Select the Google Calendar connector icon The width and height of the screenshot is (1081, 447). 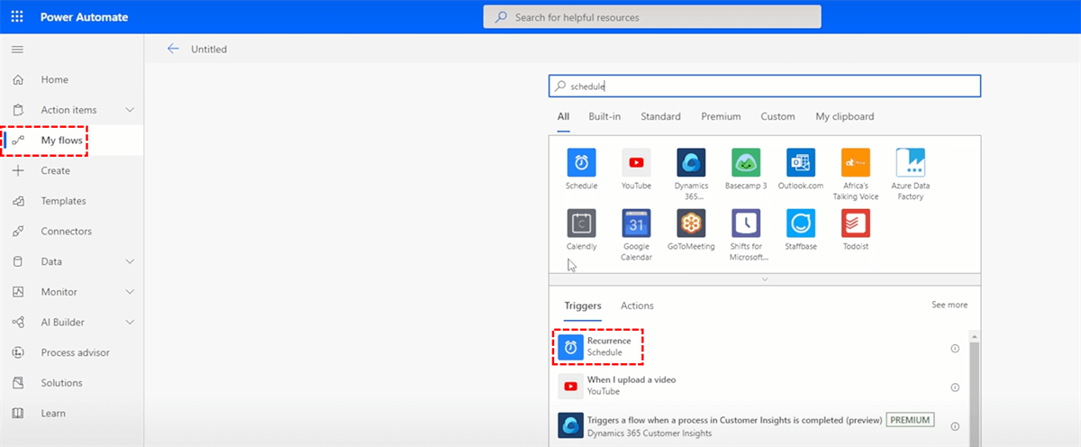pos(636,223)
